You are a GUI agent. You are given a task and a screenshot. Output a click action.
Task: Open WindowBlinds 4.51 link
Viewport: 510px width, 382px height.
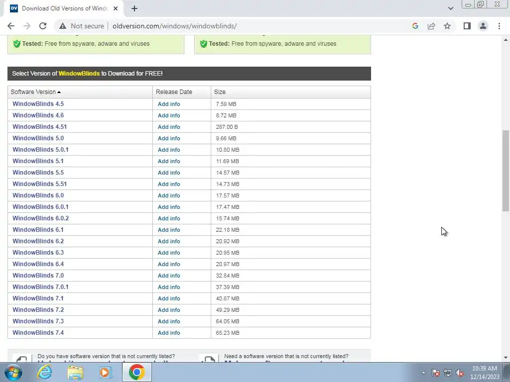pos(39,127)
